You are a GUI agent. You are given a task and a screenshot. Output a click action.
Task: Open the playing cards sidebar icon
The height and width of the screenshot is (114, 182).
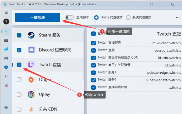pos(6,76)
